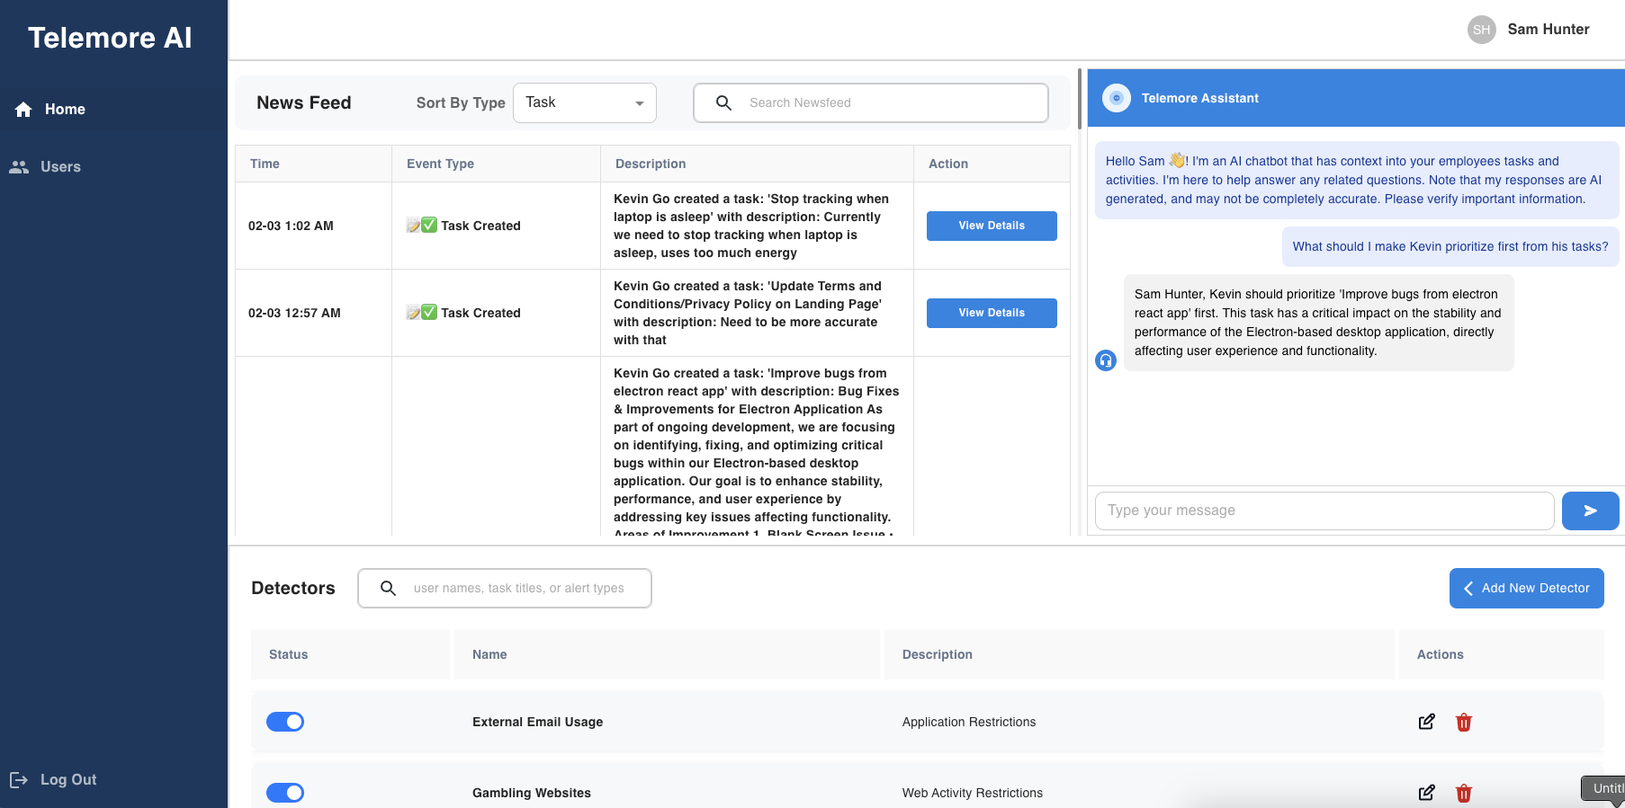Click the Type your message input
Image resolution: width=1625 pixels, height=808 pixels.
[x=1324, y=511]
